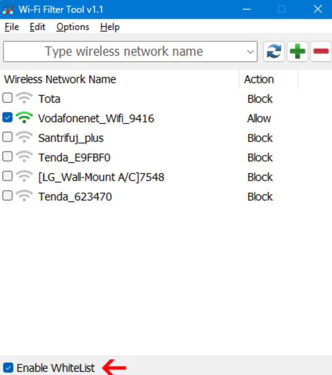Click the Wi-Fi icon next to Tenda_E9FBF0
Screen dimensions: 332x375
(x=24, y=157)
